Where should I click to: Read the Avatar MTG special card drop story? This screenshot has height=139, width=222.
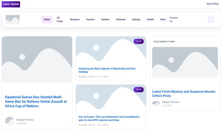tap(109, 118)
